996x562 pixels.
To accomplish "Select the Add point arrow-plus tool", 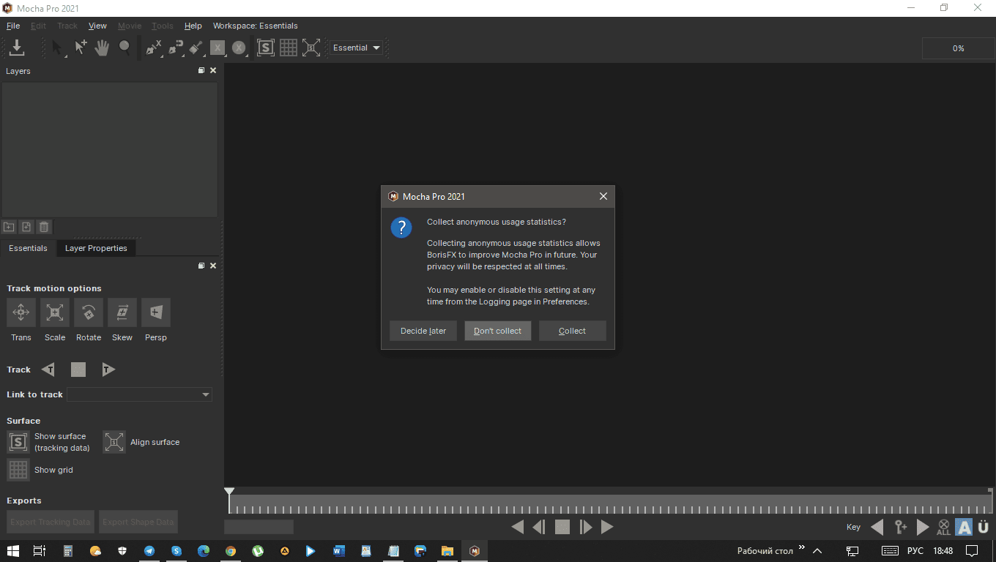I will [81, 48].
